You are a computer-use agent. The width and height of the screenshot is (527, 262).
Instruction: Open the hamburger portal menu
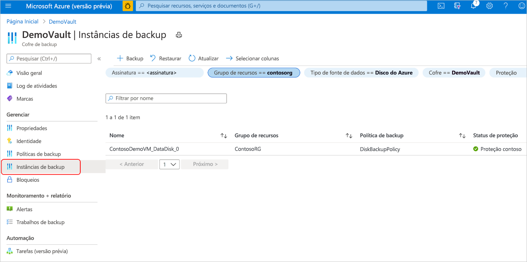tap(8, 6)
